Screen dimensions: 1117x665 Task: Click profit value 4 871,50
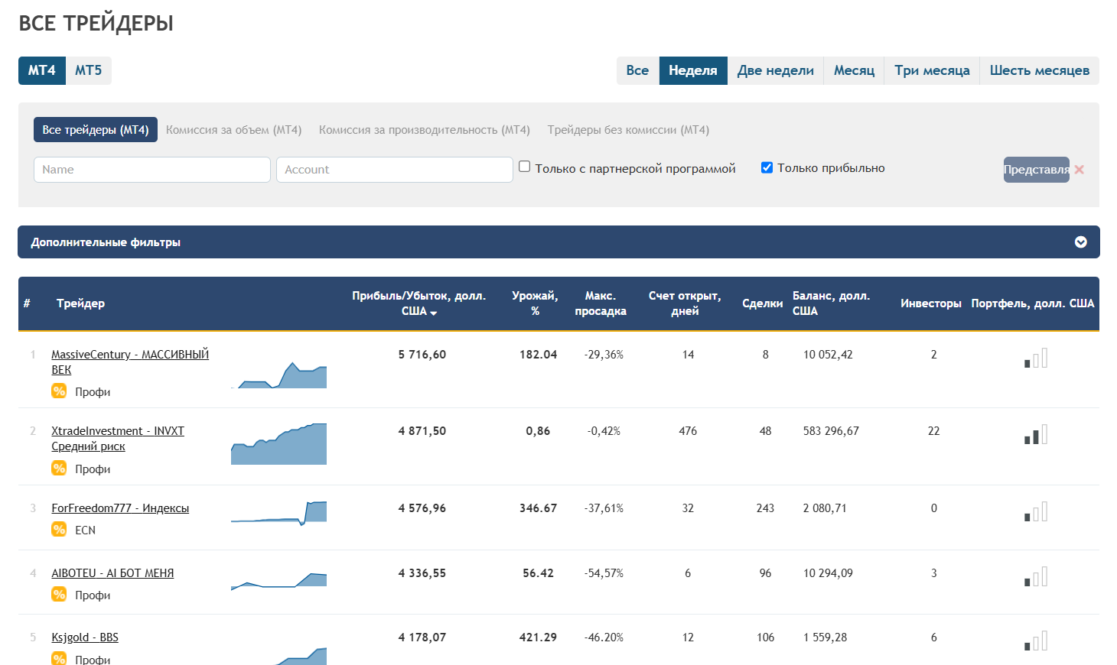[422, 431]
